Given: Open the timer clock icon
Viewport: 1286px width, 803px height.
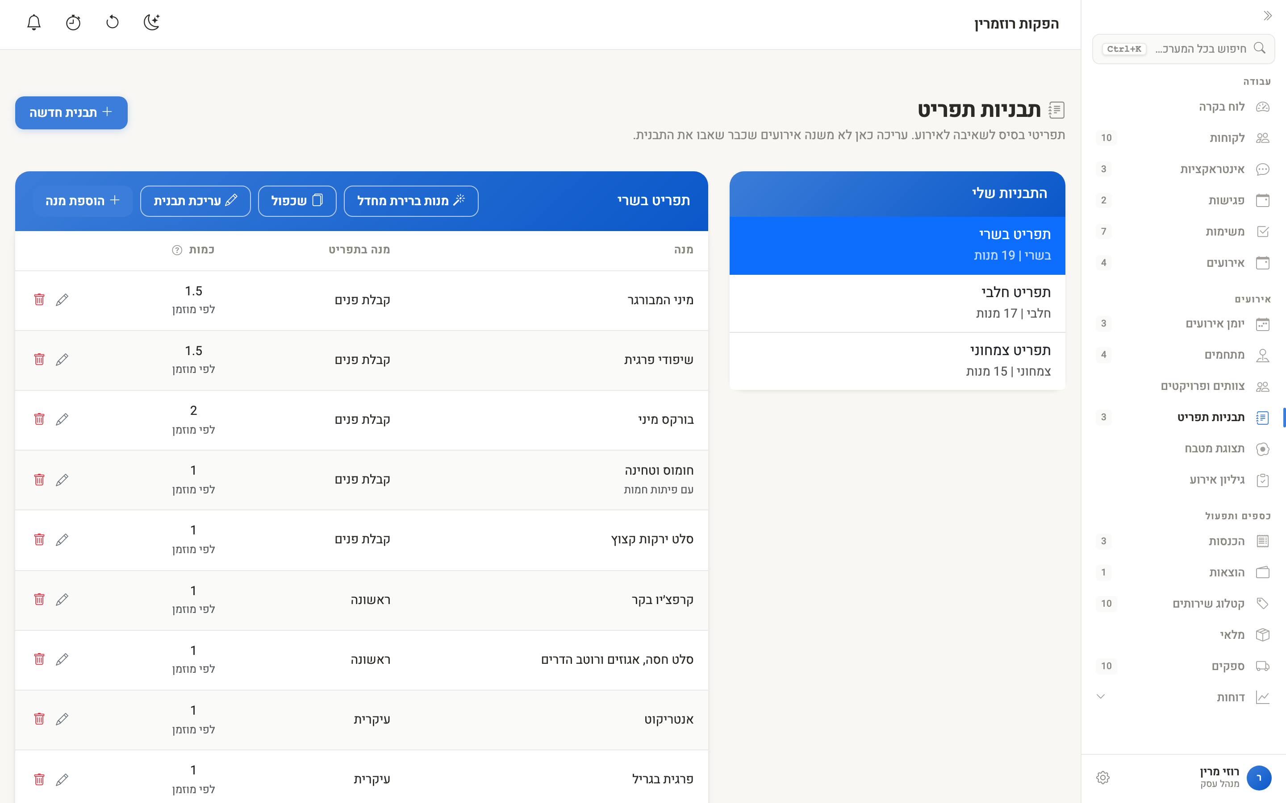Looking at the screenshot, I should tap(73, 22).
